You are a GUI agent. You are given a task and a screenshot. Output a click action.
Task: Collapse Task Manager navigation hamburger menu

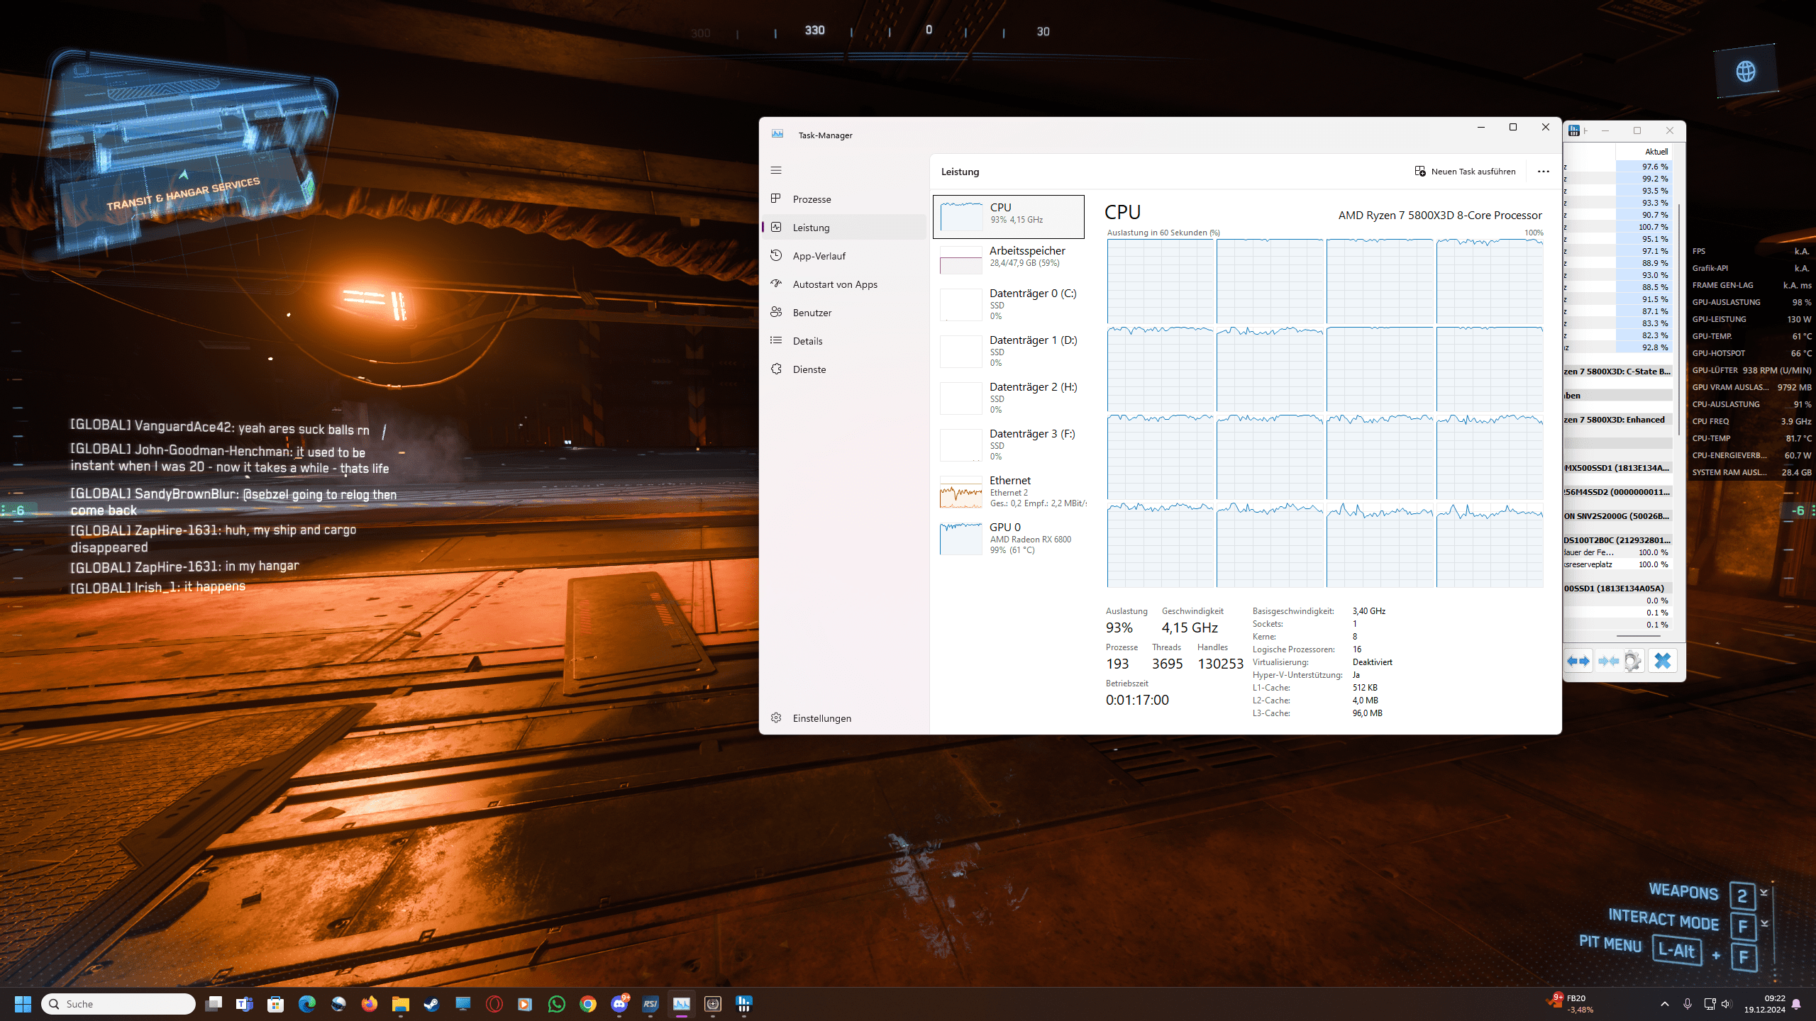[776, 170]
